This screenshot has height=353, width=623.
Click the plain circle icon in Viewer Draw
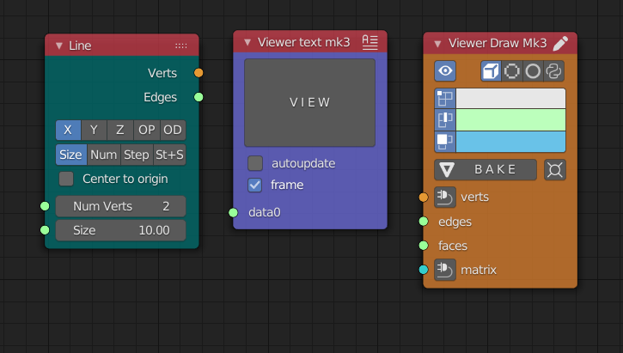point(533,71)
